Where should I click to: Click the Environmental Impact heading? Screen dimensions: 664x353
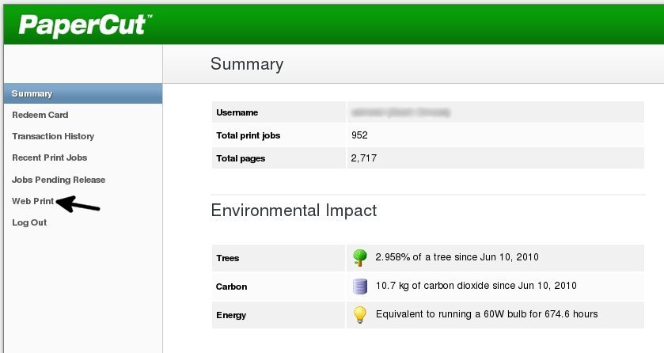294,211
